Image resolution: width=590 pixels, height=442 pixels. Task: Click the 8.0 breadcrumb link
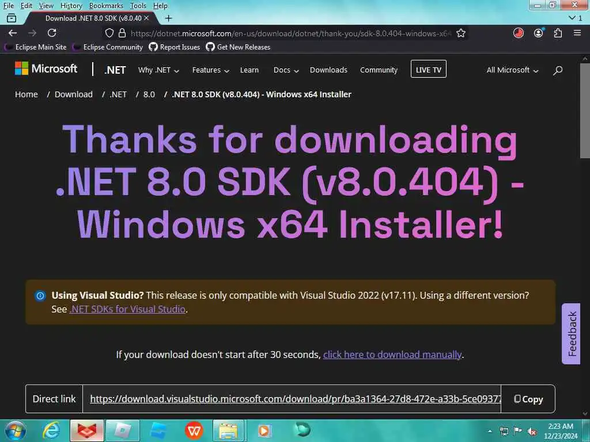(x=149, y=94)
